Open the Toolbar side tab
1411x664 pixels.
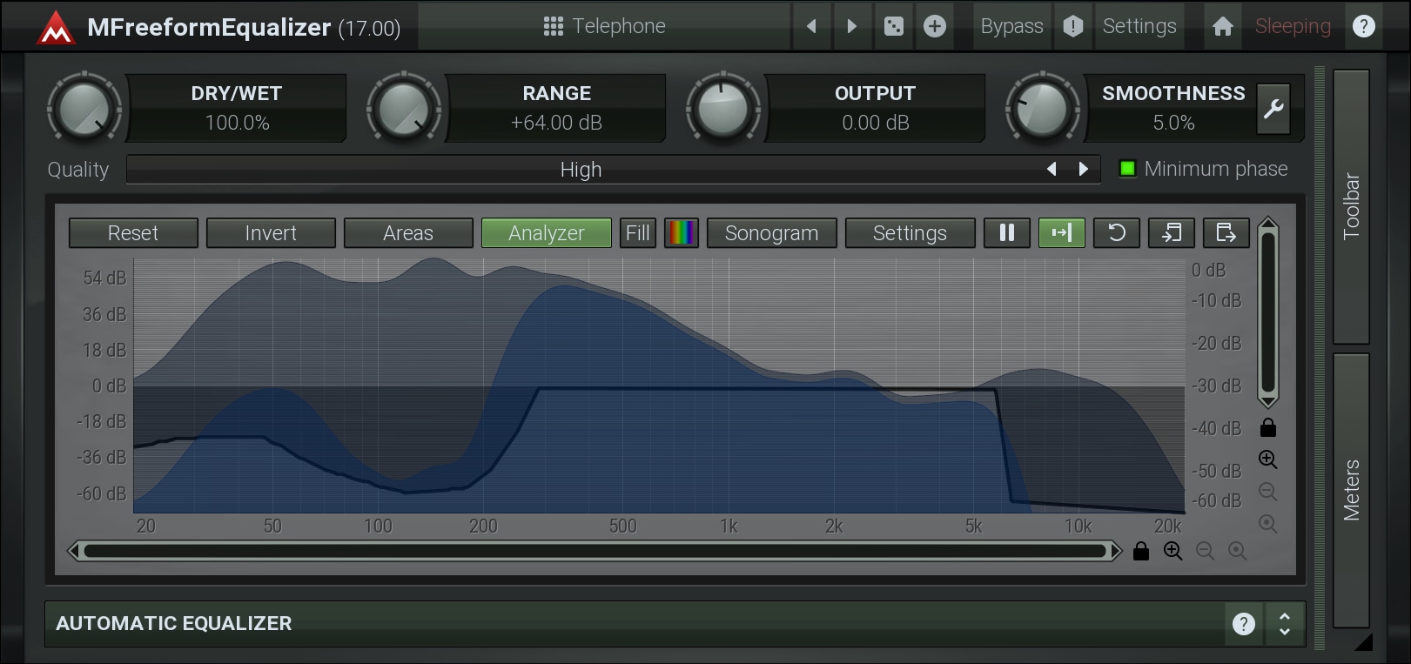tap(1351, 206)
